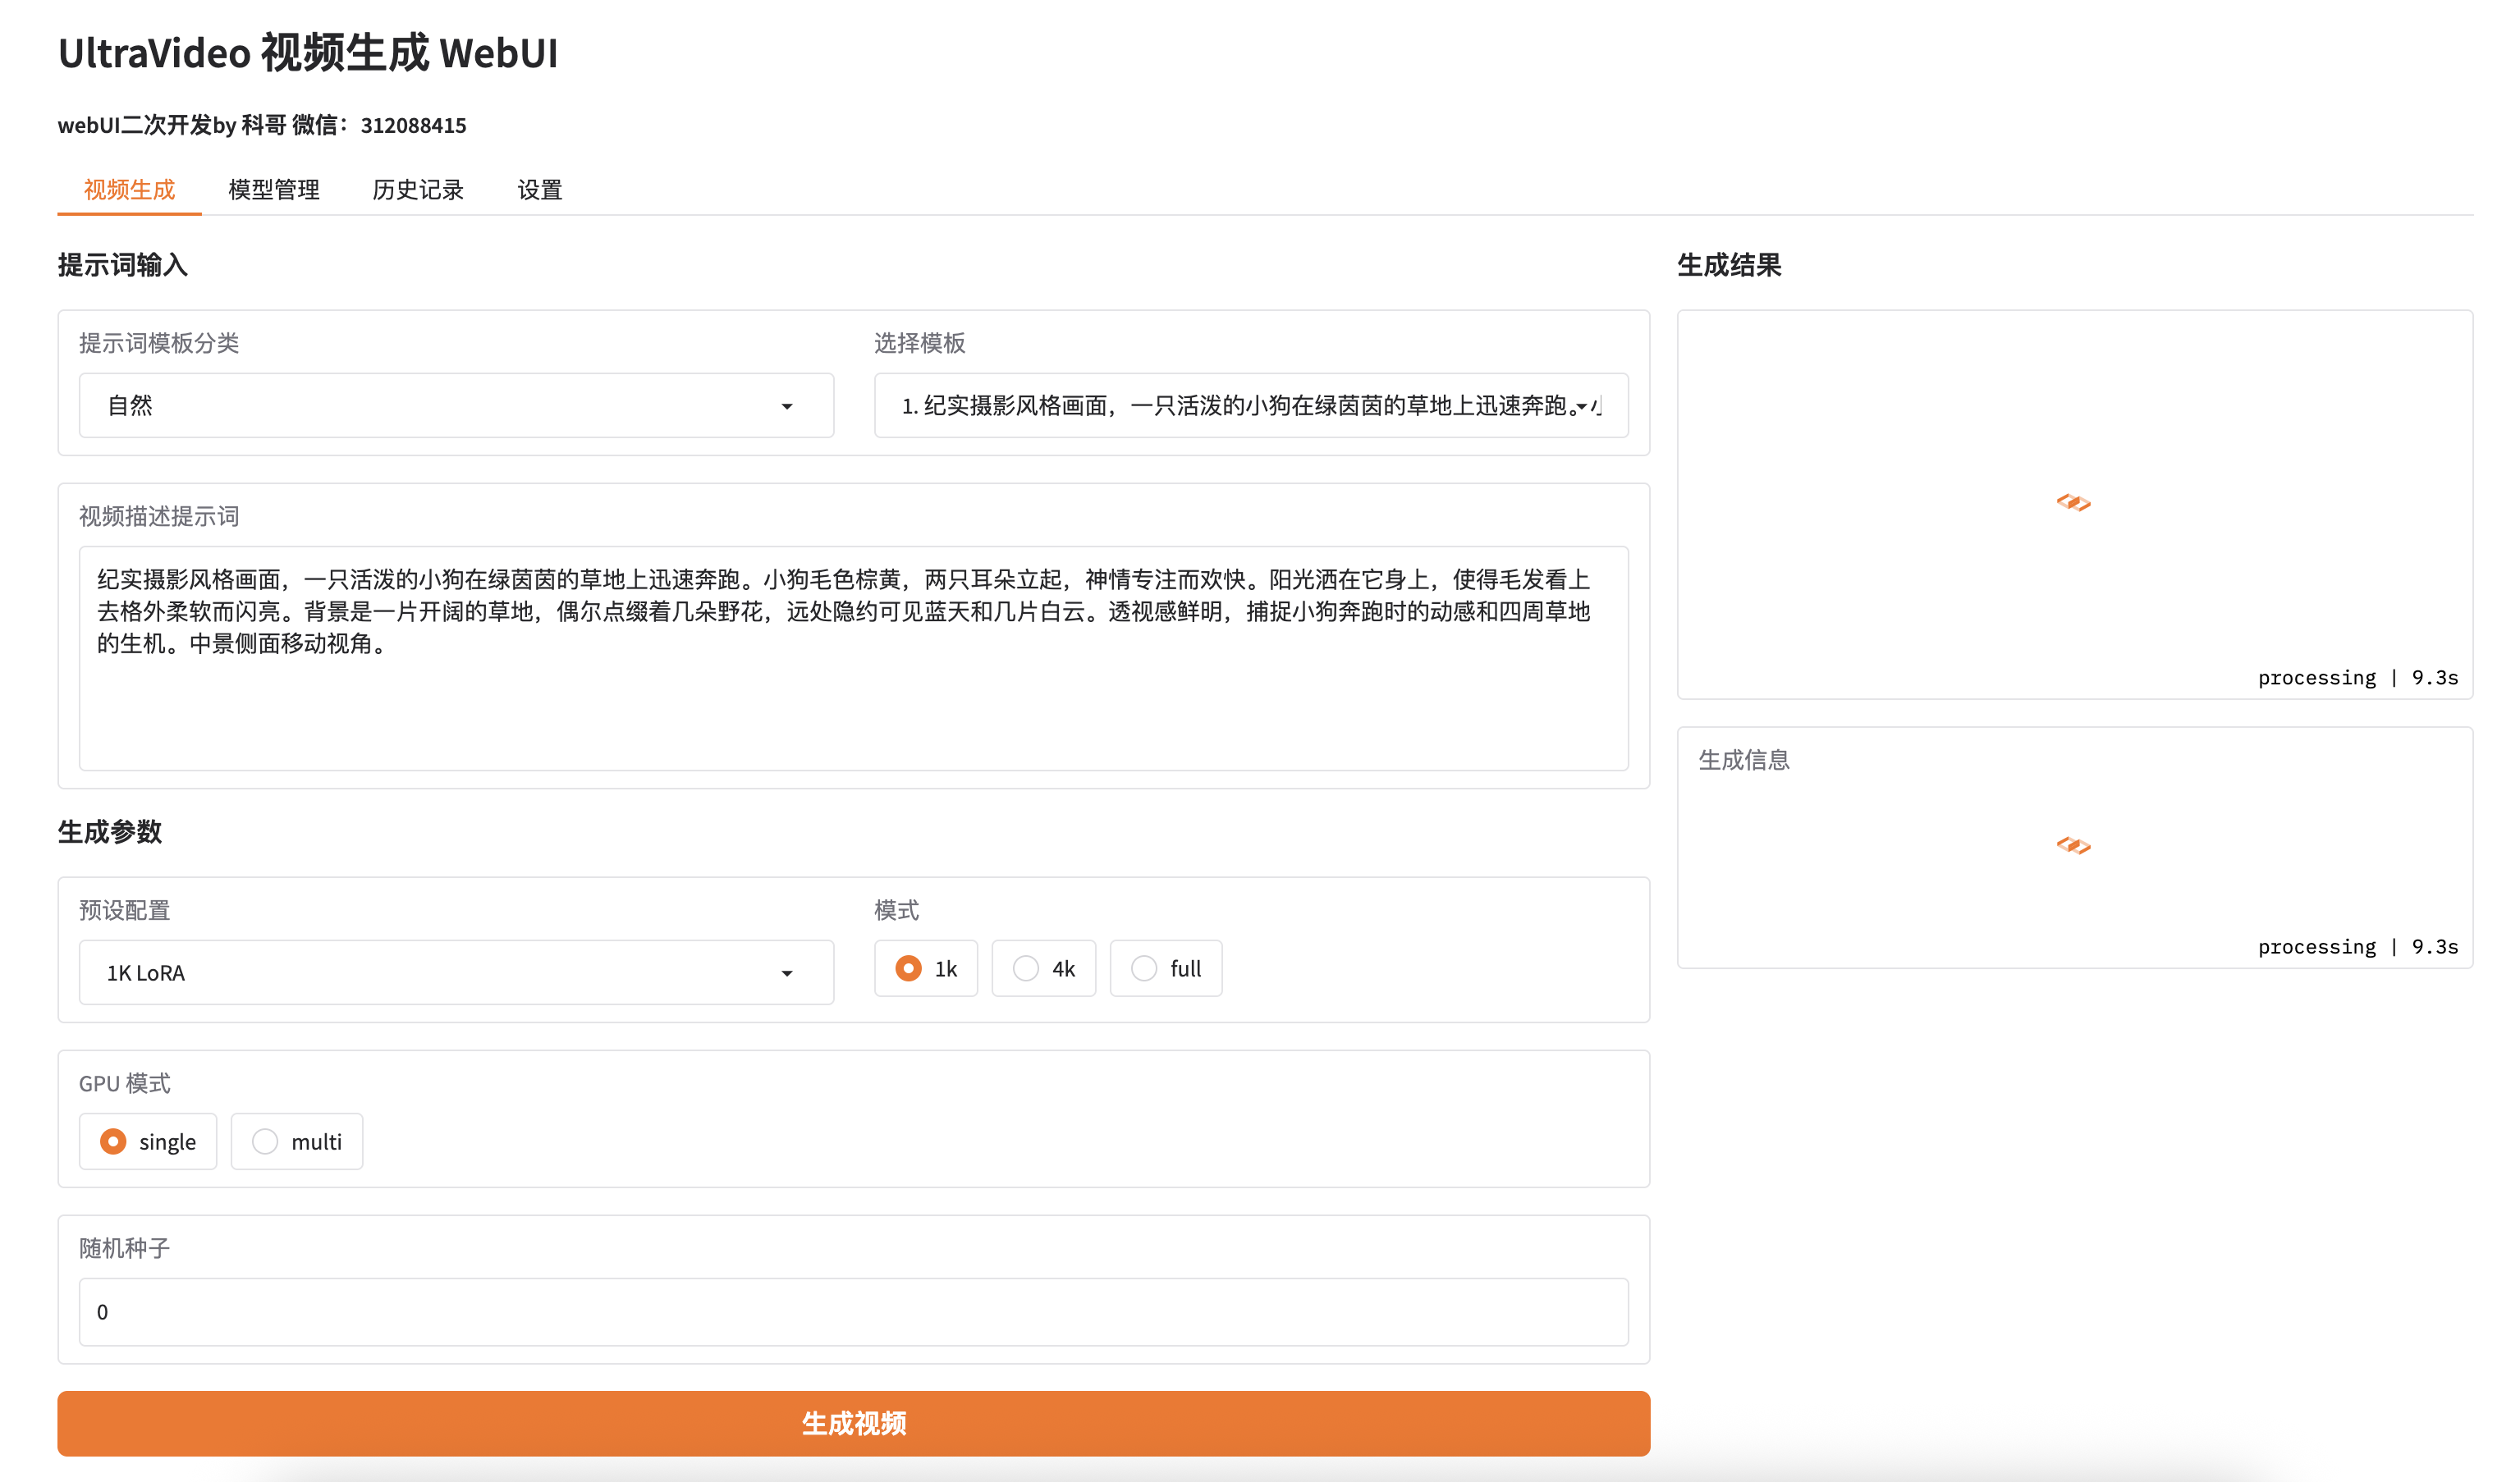Image resolution: width=2520 pixels, height=1482 pixels.
Task: Select the 视频生成 tab
Action: [x=130, y=190]
